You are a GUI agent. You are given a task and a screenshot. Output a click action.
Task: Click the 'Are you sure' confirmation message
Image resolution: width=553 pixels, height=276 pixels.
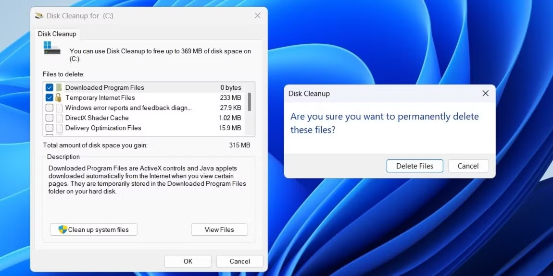click(385, 123)
